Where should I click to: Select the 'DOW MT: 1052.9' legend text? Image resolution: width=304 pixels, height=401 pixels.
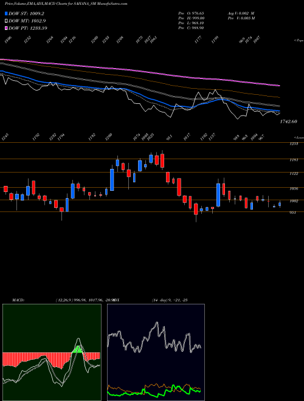tap(27, 21)
